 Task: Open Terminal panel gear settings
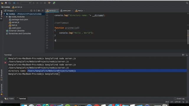(183, 55)
